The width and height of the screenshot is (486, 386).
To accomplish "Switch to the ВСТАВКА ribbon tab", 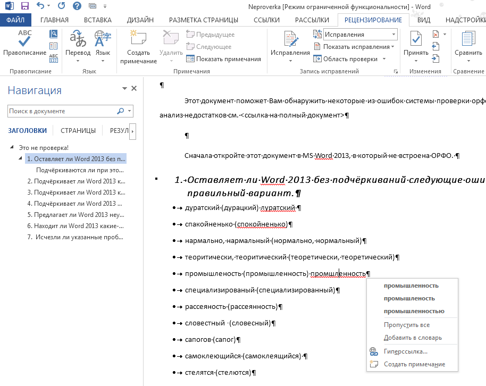I will 98,20.
